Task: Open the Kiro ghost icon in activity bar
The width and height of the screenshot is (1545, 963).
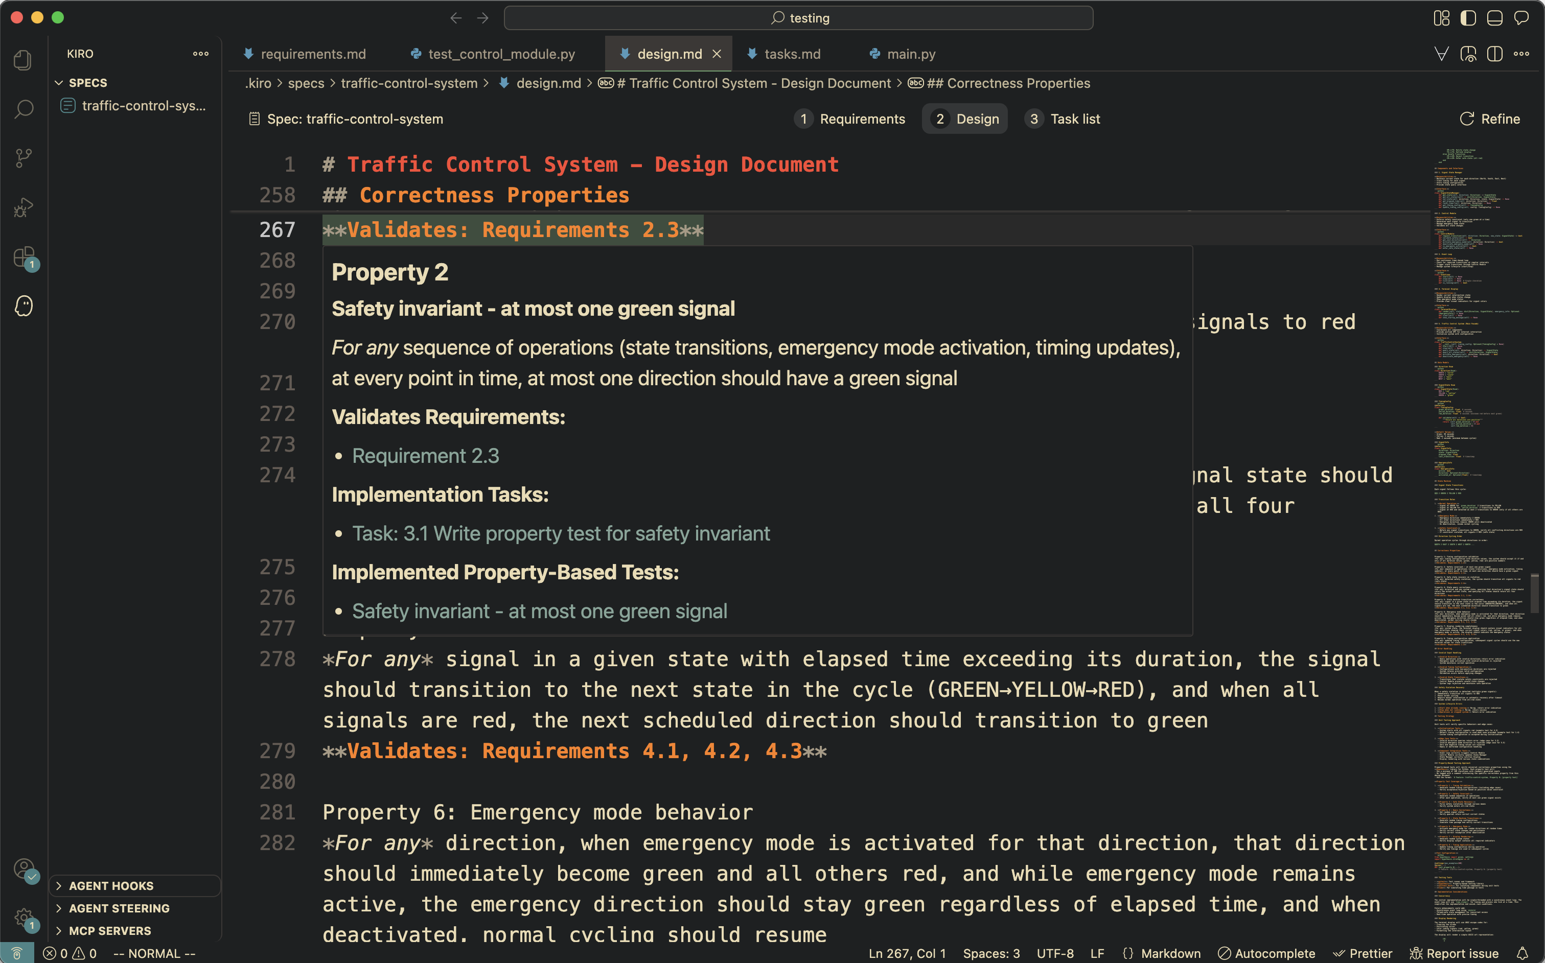Action: [24, 307]
